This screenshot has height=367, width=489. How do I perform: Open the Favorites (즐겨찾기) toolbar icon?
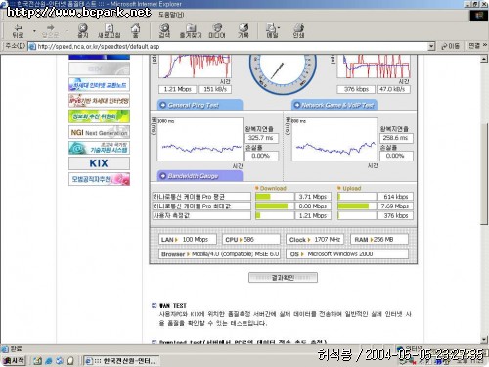[x=191, y=31]
